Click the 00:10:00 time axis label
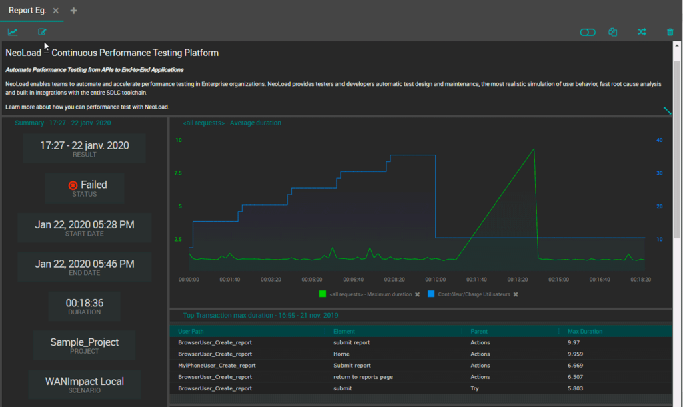 tap(435, 280)
